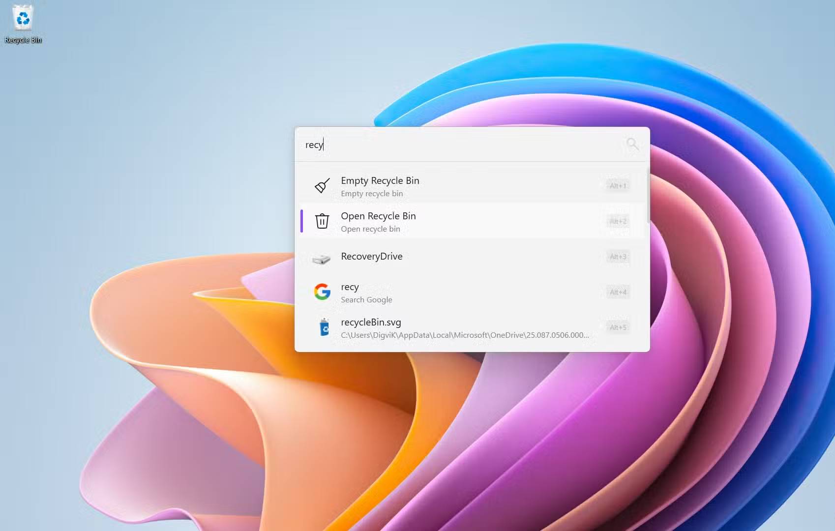The image size is (835, 531).
Task: Click the OneDrive file path under recycleBin.svg
Action: (x=464, y=335)
